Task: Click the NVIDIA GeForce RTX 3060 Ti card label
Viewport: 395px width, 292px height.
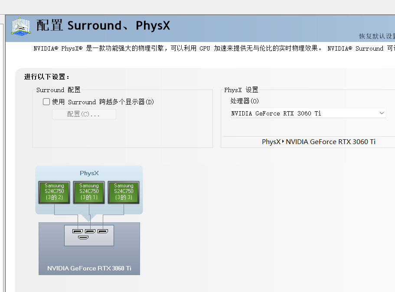Action: [x=89, y=268]
